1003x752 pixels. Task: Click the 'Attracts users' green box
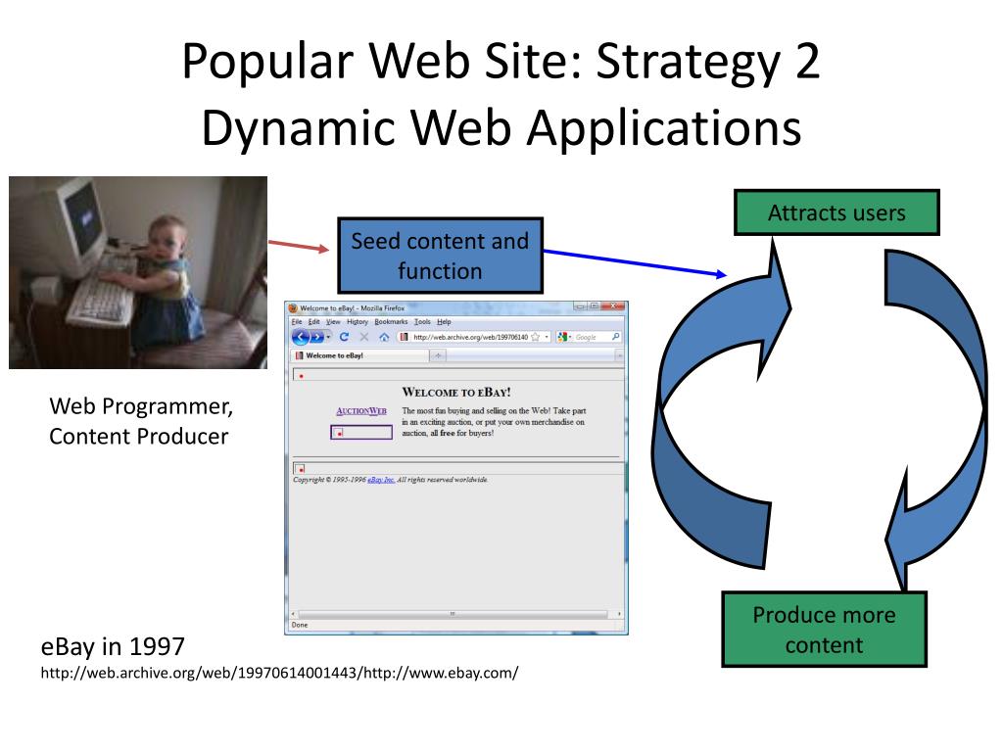(836, 212)
